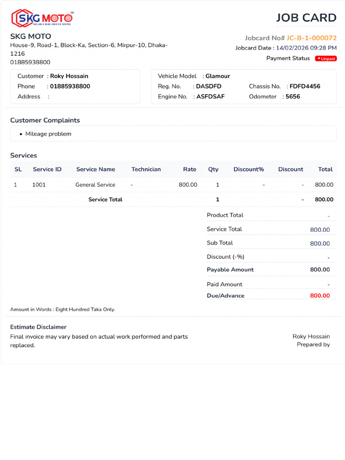Viewport: 345px width, 460px height.
Task: Click the SKG MOTO company name
Action: (x=31, y=36)
